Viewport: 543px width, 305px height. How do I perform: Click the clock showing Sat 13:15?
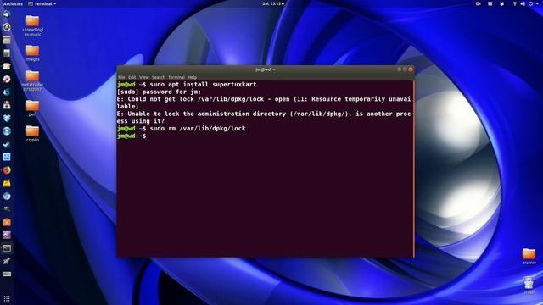point(272,3)
